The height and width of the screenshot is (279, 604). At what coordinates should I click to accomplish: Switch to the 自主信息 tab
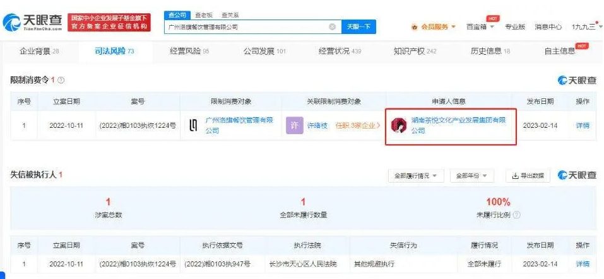click(x=559, y=51)
